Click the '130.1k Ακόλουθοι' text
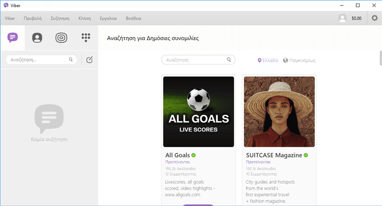 point(261,168)
